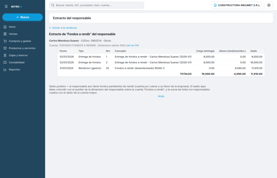Image resolution: width=277 pixels, height=178 pixels.
Task: Click the search magnifier icon
Action: (53, 5)
